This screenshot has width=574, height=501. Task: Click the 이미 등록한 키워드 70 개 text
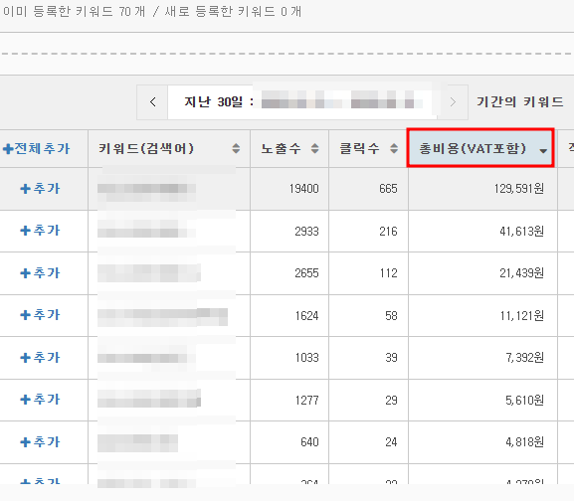point(74,11)
